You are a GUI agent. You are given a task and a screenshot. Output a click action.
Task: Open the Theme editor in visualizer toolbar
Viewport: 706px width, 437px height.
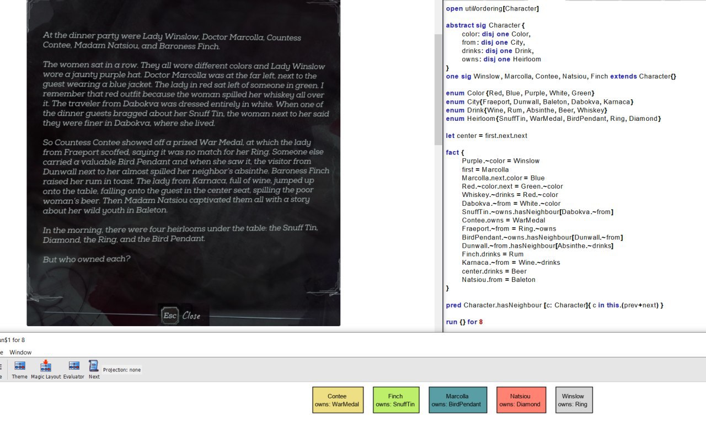tap(19, 369)
